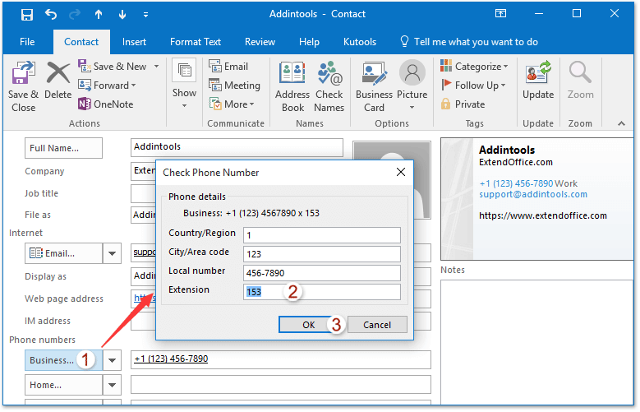The width and height of the screenshot is (640, 412).
Task: Click the Local number field
Action: point(321,273)
